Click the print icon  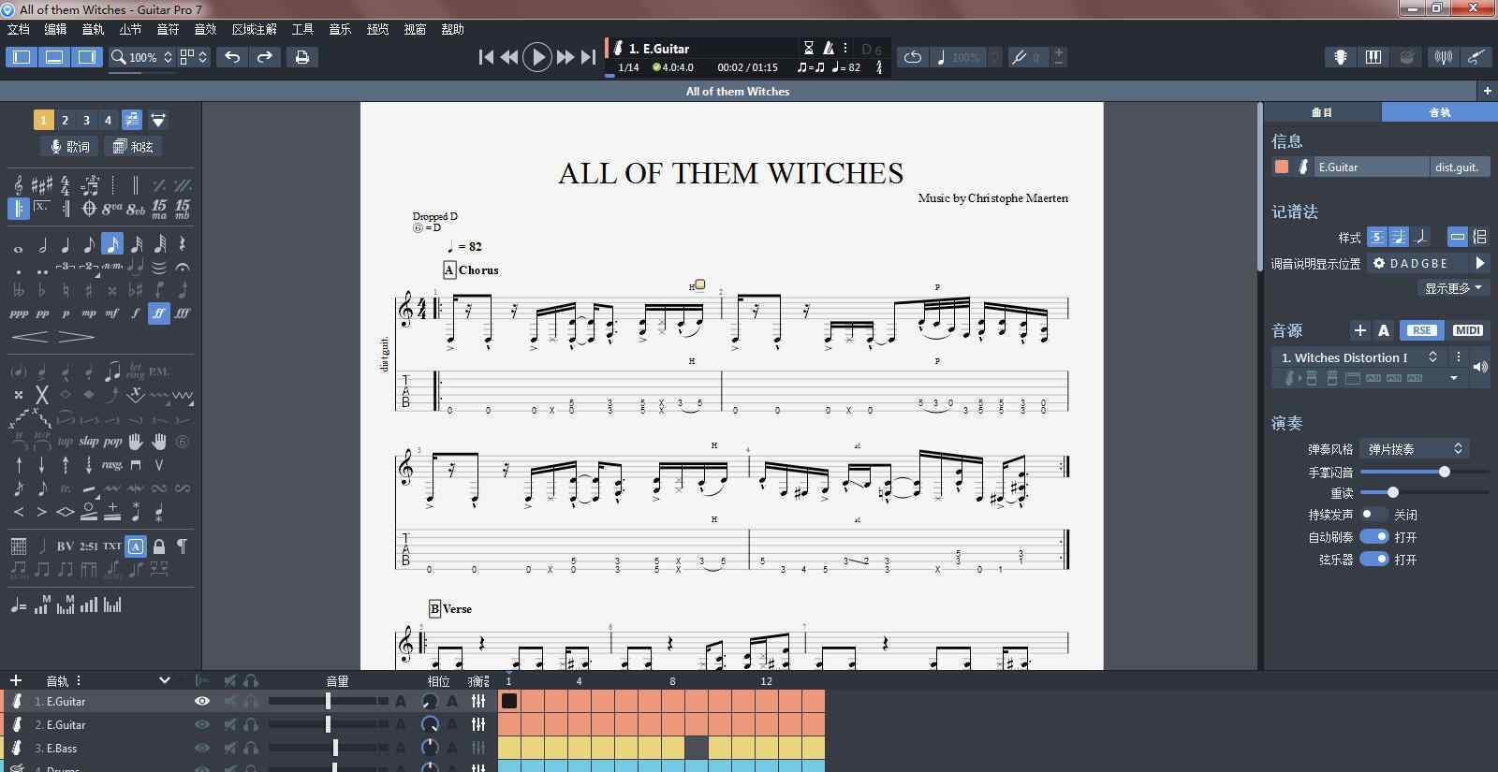[302, 57]
